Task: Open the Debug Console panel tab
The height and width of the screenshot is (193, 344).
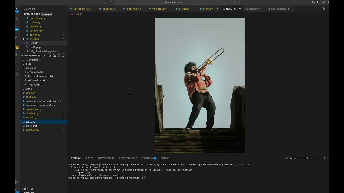Action: 128,158
